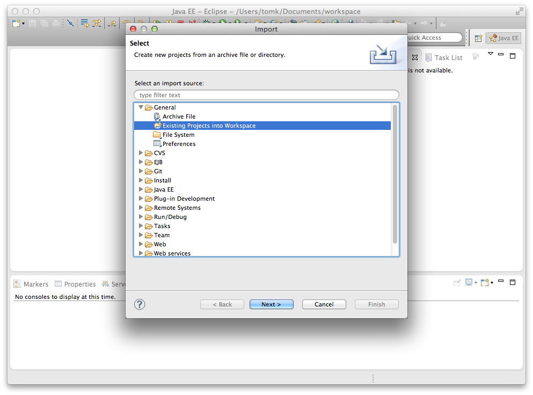Collapse the General folder in tree
The height and width of the screenshot is (395, 533).
pyautogui.click(x=141, y=107)
